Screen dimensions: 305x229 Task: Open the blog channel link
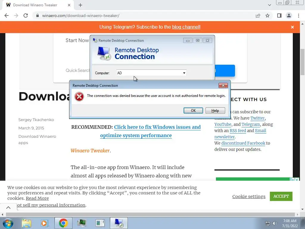[x=186, y=27]
